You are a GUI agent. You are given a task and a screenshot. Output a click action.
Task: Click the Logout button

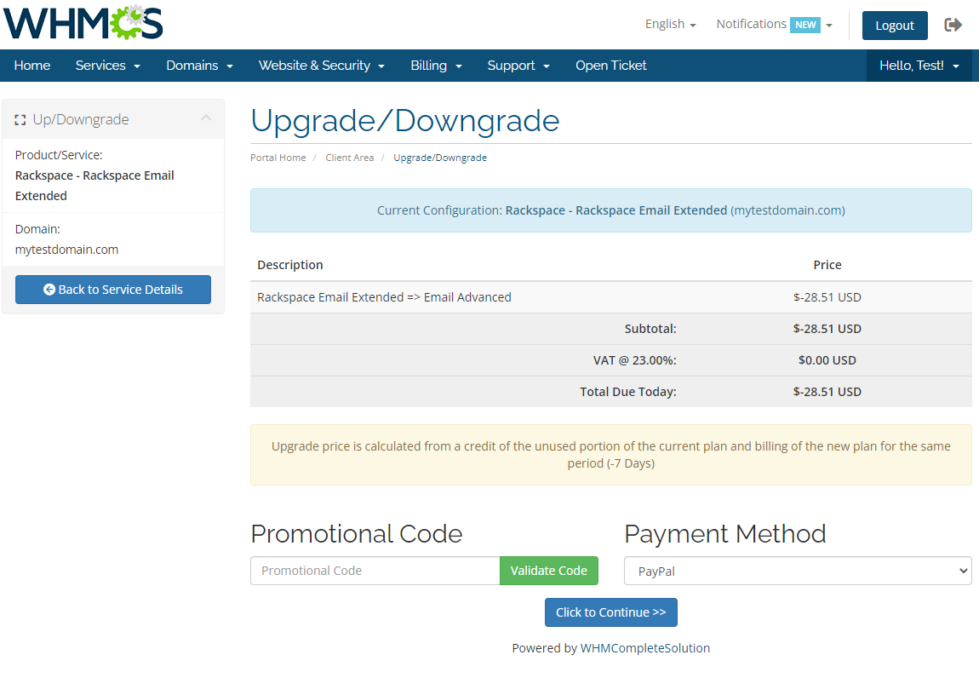click(x=894, y=26)
